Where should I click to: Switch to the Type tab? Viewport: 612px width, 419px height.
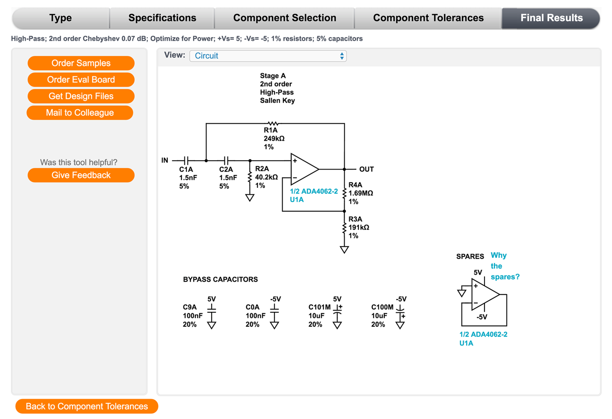coord(60,18)
